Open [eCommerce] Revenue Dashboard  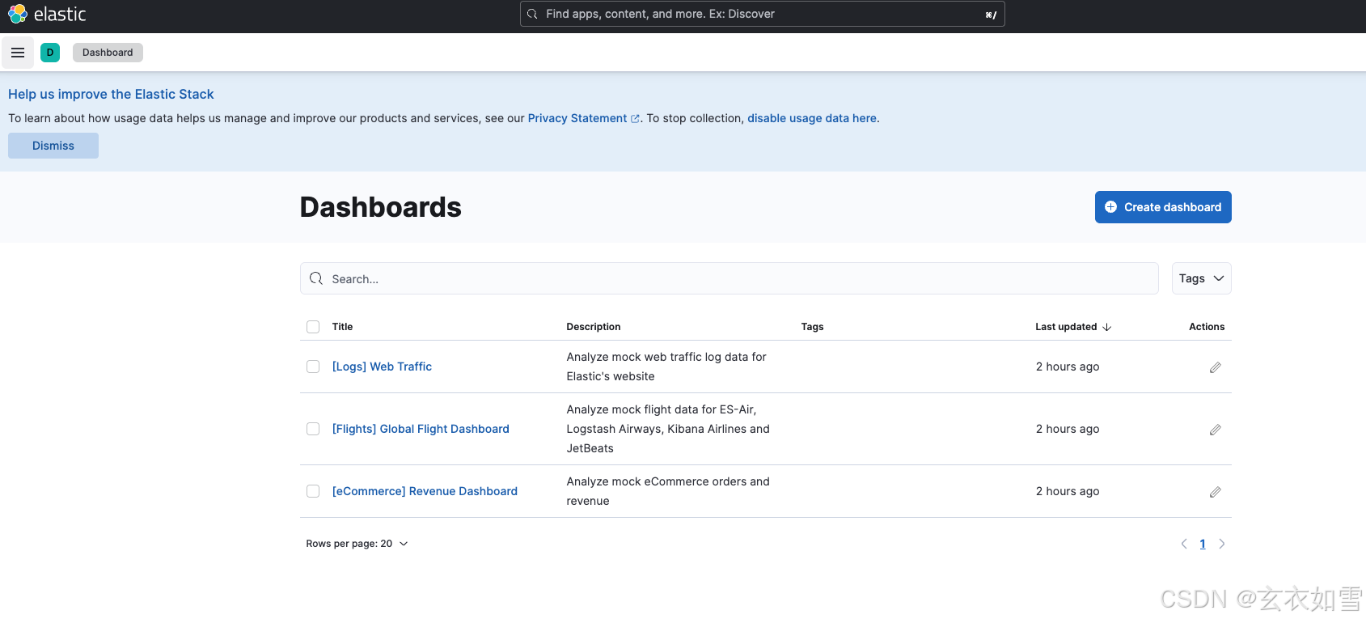(425, 491)
